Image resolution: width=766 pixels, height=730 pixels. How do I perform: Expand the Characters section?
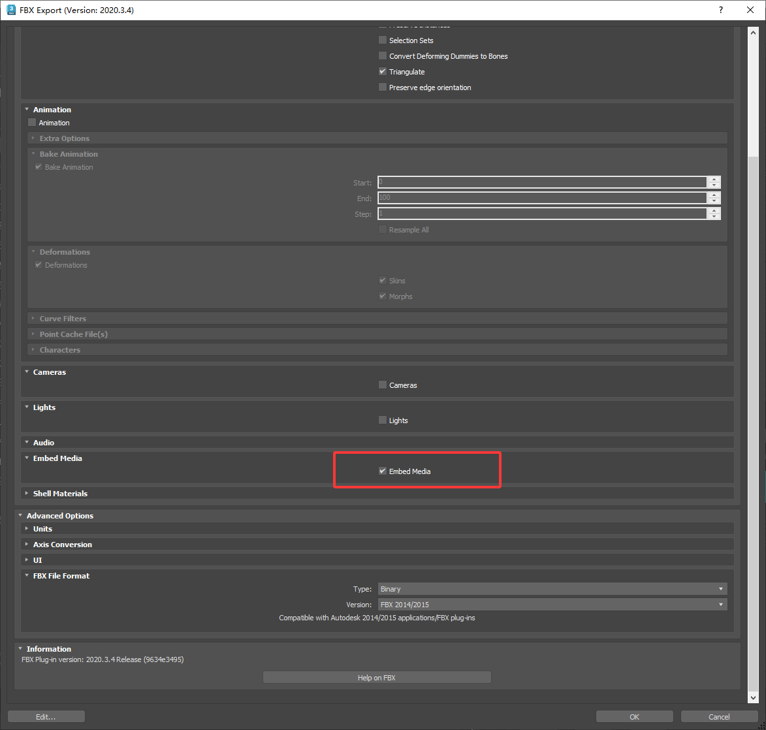click(33, 349)
